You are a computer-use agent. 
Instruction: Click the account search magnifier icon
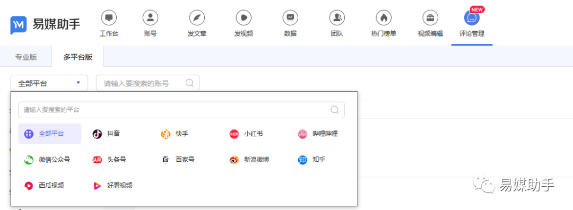[x=189, y=83]
